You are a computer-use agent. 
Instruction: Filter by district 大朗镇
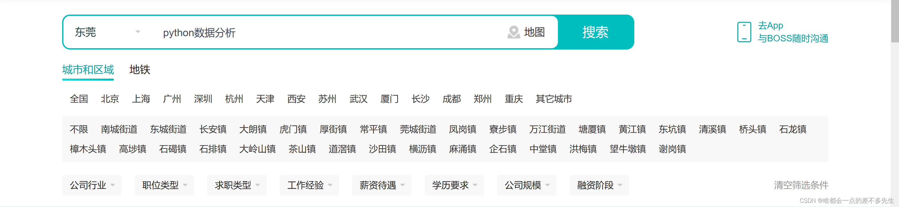tap(253, 129)
